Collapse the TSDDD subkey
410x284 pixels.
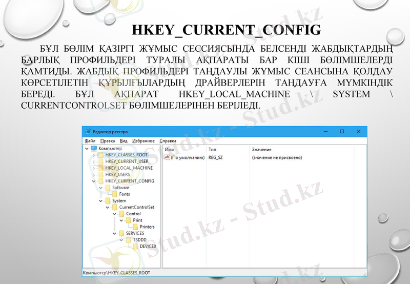121,240
